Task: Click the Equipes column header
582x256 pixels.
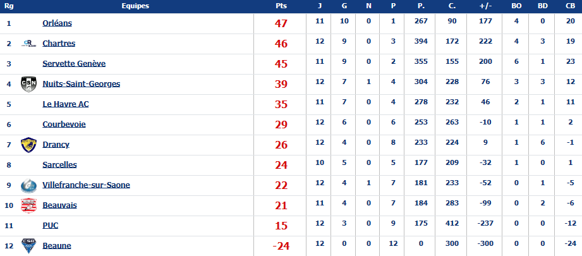Action: point(135,6)
